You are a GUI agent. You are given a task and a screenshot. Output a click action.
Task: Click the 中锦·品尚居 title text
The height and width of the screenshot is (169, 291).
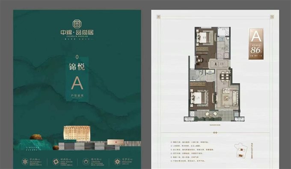[77, 33]
